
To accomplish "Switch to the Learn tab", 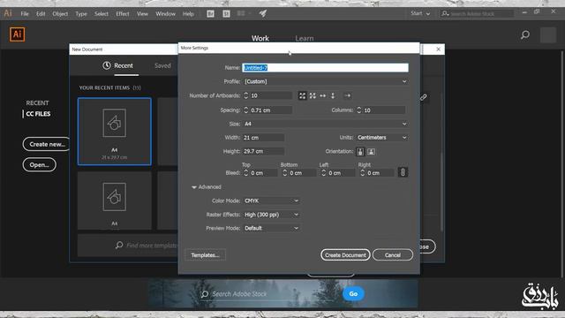I will click(x=305, y=38).
